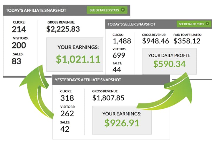Screen dimensions: 212x141
Task: Select the Today's Affiliate Snapshot header
Action: 36,10
